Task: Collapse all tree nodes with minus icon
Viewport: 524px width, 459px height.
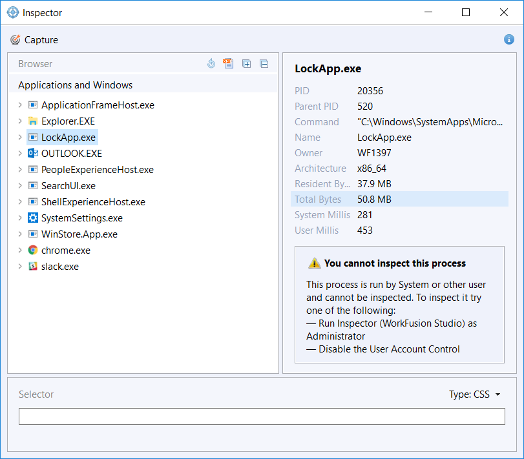Action: click(264, 64)
